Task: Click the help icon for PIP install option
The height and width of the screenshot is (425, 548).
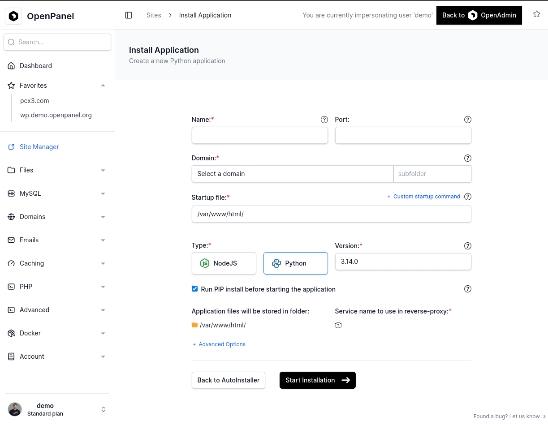Action: point(468,289)
